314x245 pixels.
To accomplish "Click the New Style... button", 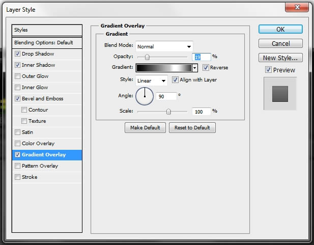I will click(x=280, y=58).
